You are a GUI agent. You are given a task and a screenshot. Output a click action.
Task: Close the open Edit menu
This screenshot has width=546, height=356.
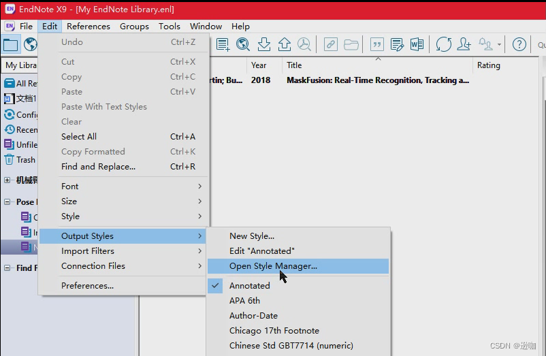[x=50, y=26]
